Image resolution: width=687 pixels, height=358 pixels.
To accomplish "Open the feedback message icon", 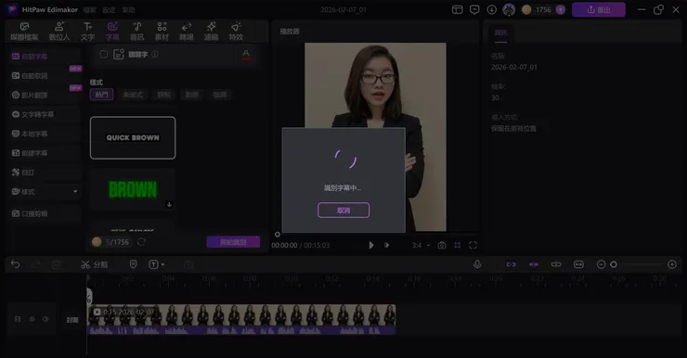I will 474,9.
